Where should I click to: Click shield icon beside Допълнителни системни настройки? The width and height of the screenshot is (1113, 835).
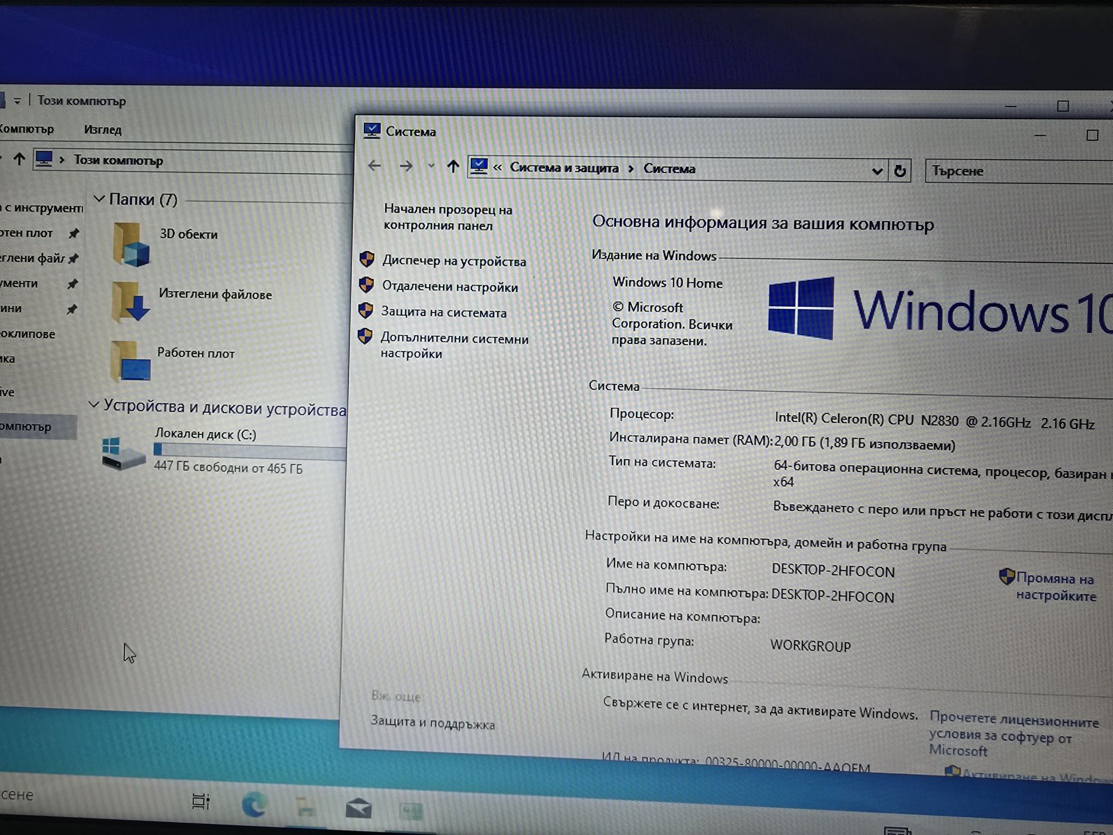(365, 336)
